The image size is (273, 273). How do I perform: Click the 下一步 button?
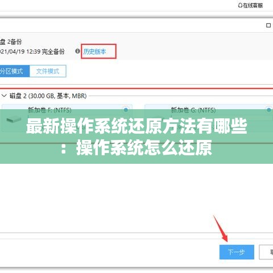[x=237, y=252]
